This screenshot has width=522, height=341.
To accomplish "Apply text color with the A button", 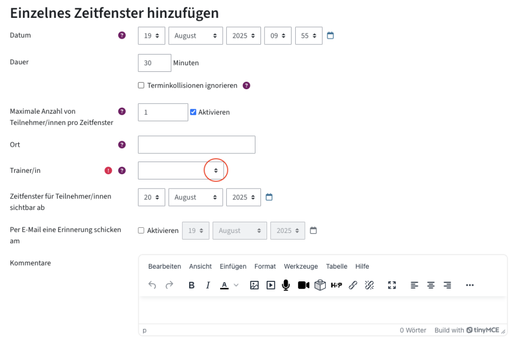I will (224, 285).
